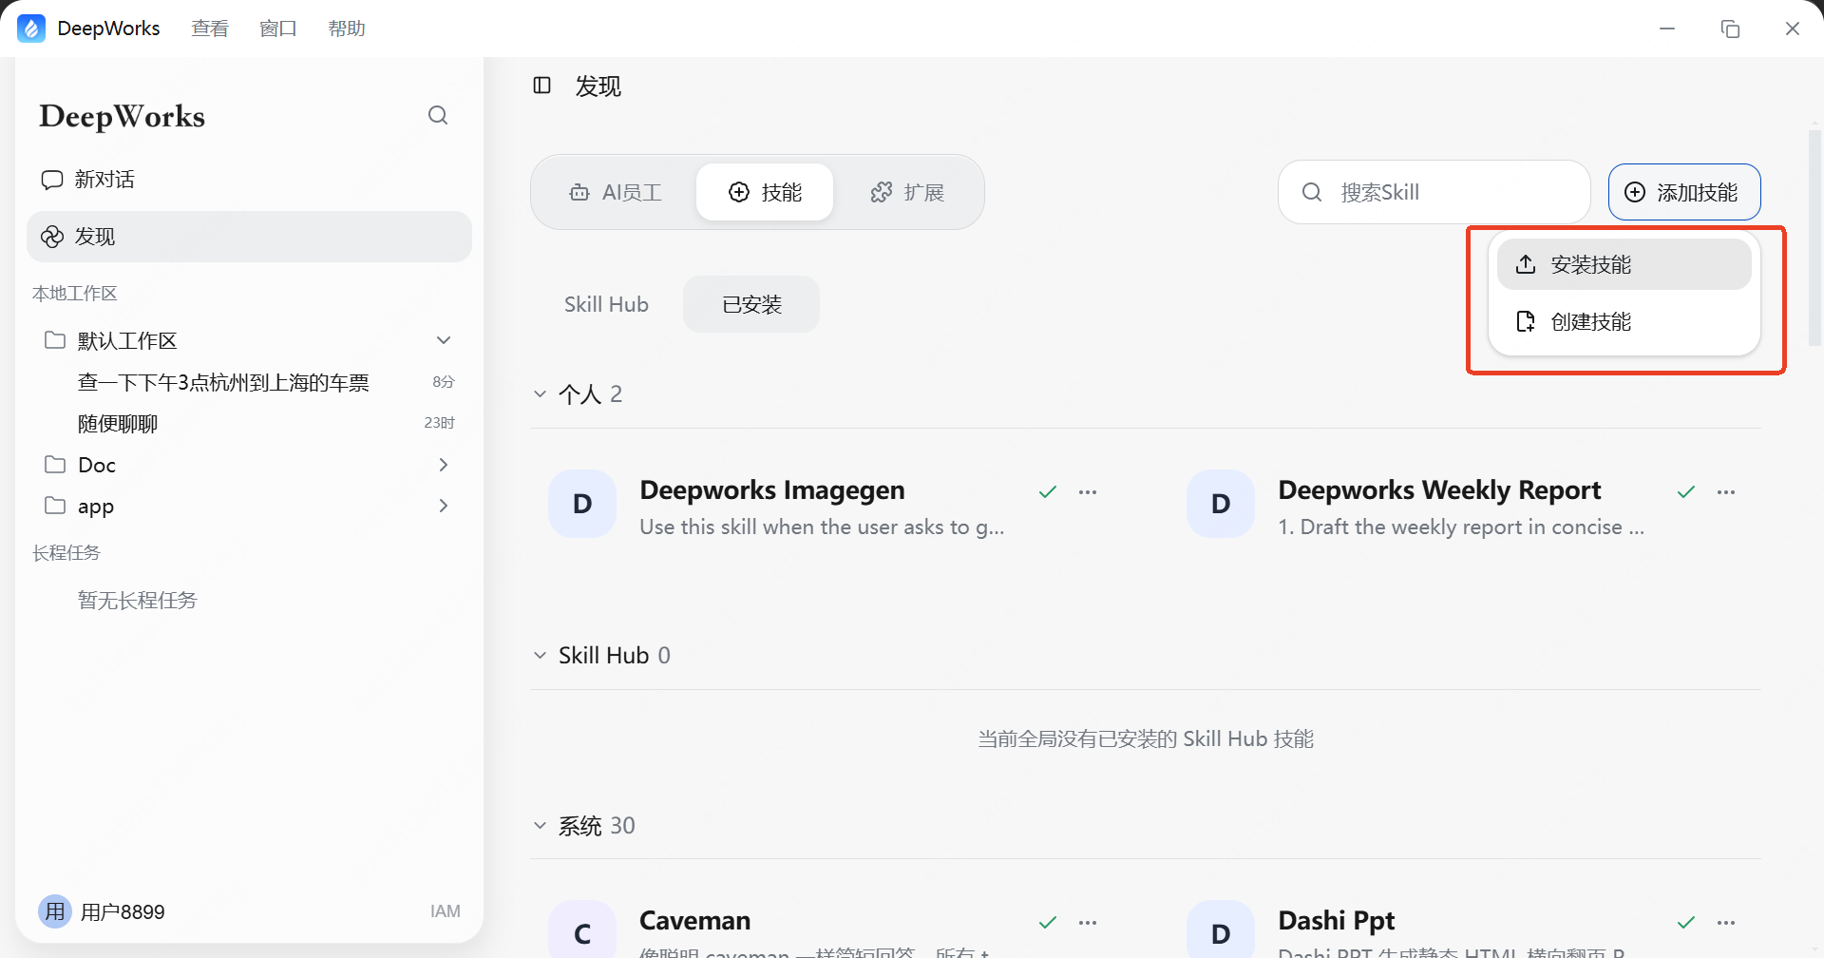1824x958 pixels.
Task: Open the sidebar search icon
Action: click(438, 115)
